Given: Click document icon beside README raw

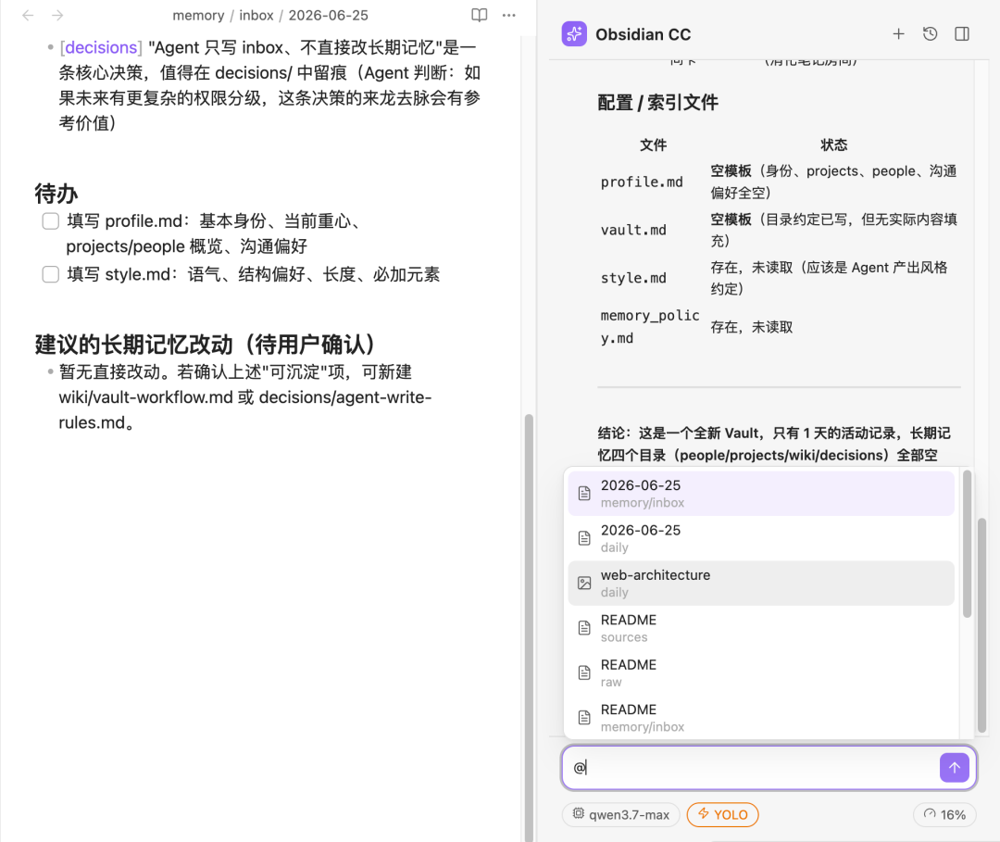Looking at the screenshot, I should pyautogui.click(x=584, y=673).
